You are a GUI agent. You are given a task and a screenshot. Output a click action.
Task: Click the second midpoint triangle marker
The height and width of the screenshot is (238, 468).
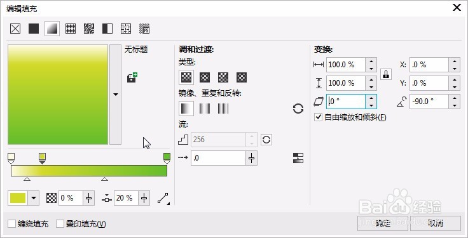[104, 179]
